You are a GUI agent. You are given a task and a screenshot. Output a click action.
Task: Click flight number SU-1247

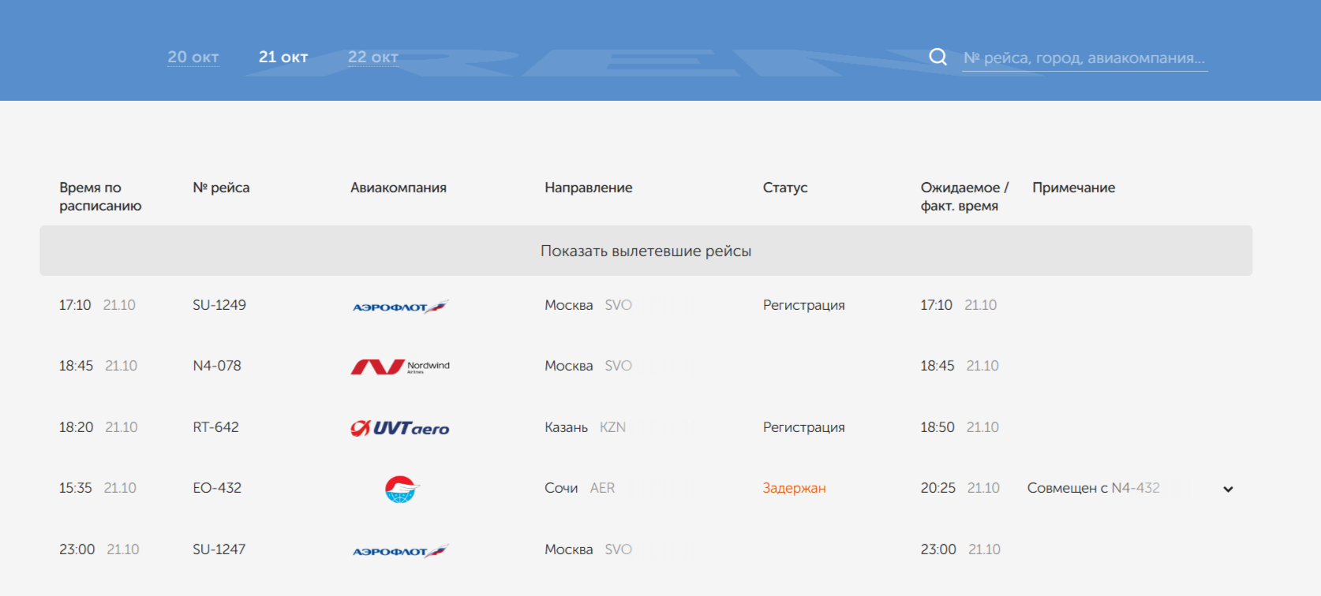click(219, 549)
